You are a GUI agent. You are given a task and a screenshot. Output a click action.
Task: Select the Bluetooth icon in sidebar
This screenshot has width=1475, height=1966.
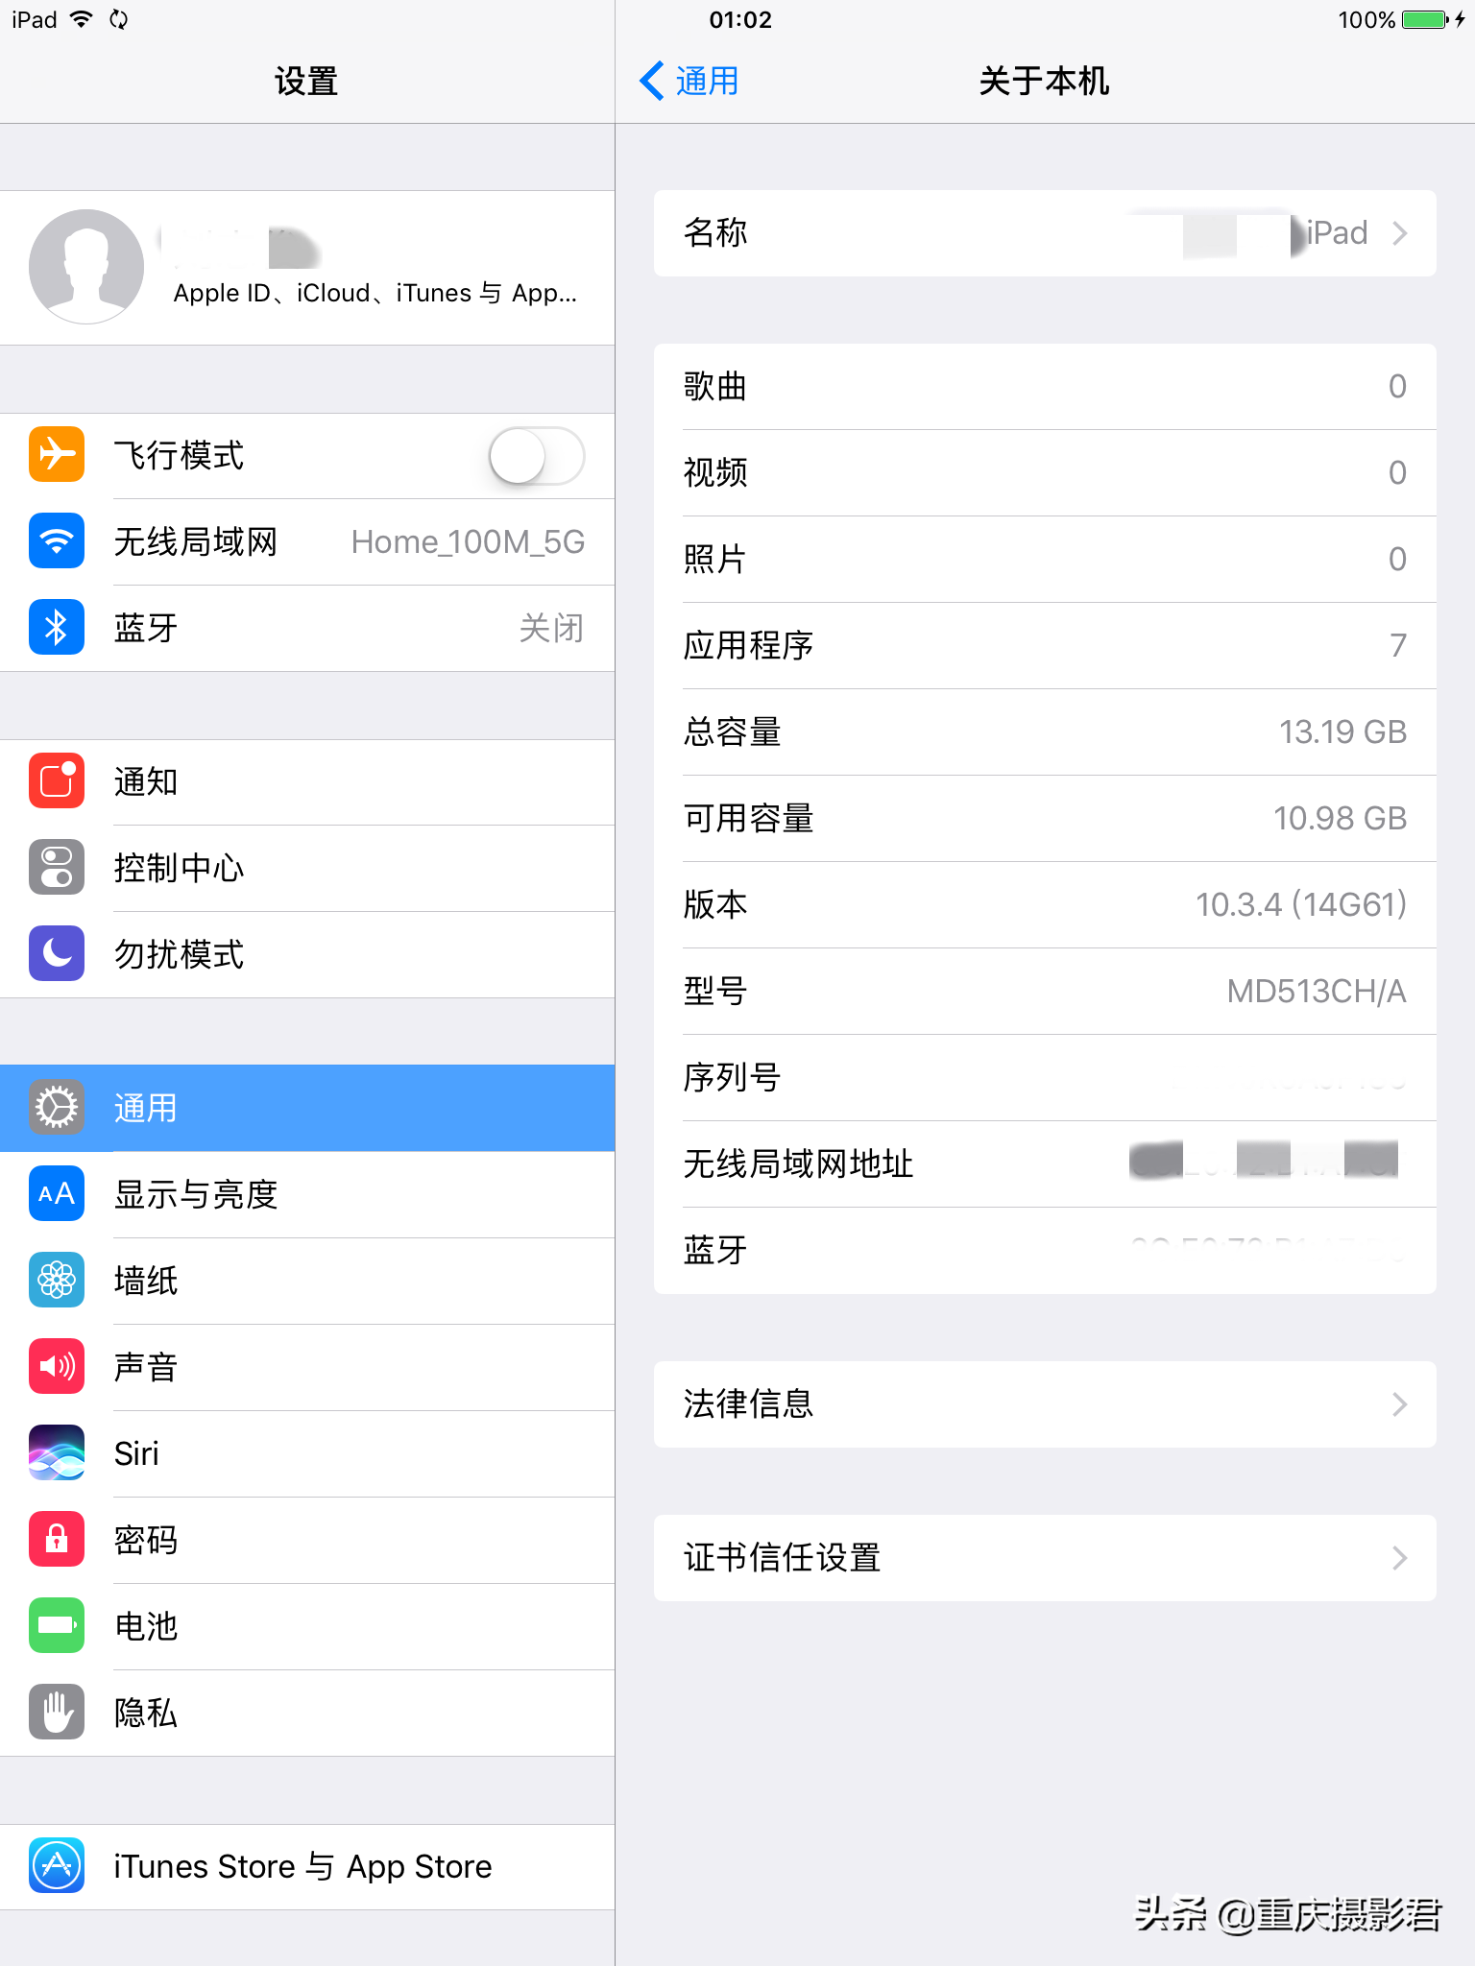[x=57, y=627]
